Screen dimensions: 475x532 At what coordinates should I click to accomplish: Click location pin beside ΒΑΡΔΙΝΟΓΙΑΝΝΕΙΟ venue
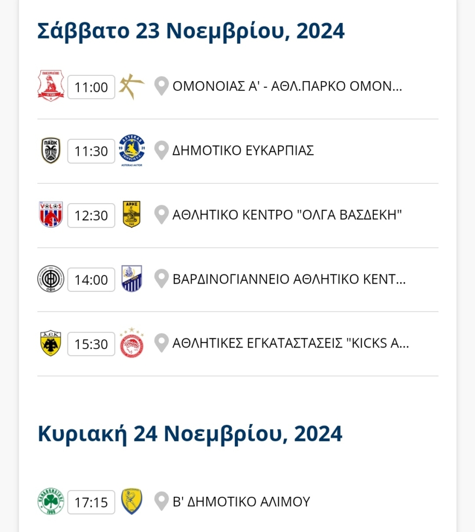pyautogui.click(x=161, y=279)
